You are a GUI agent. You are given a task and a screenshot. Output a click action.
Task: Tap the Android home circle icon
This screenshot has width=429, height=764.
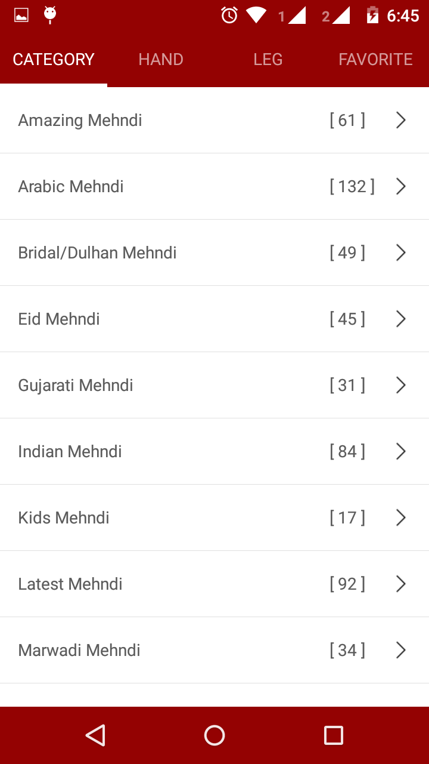tap(214, 735)
